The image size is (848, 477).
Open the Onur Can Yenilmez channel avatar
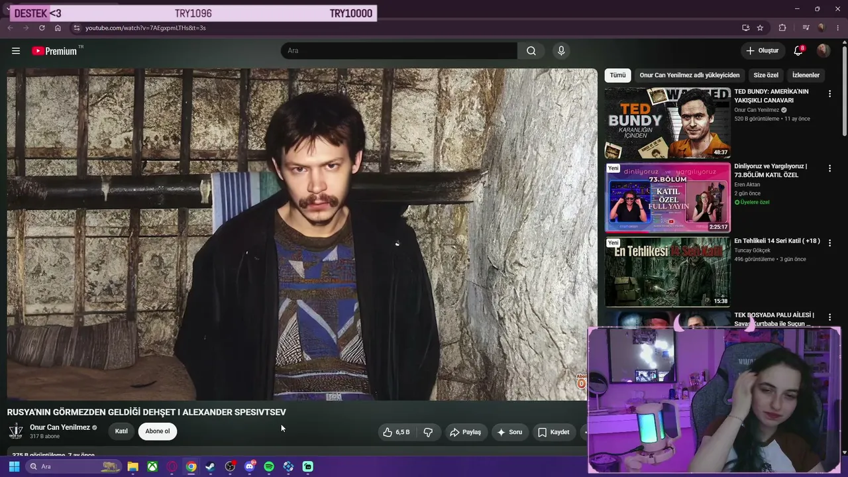[x=16, y=432]
